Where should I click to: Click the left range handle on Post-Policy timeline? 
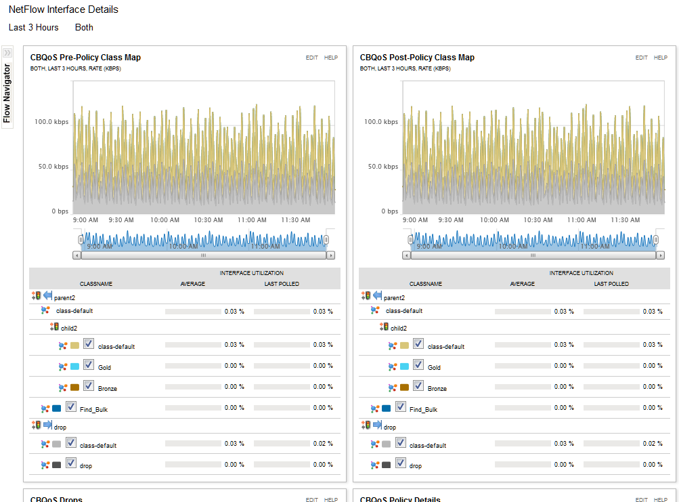410,240
